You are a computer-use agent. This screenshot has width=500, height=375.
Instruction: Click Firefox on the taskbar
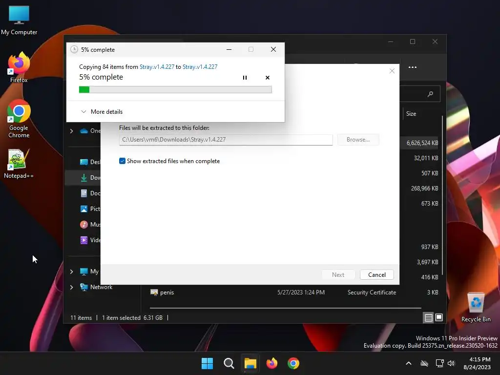point(271,363)
